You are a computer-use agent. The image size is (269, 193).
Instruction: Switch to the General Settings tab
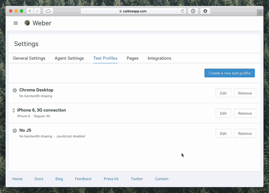[29, 58]
